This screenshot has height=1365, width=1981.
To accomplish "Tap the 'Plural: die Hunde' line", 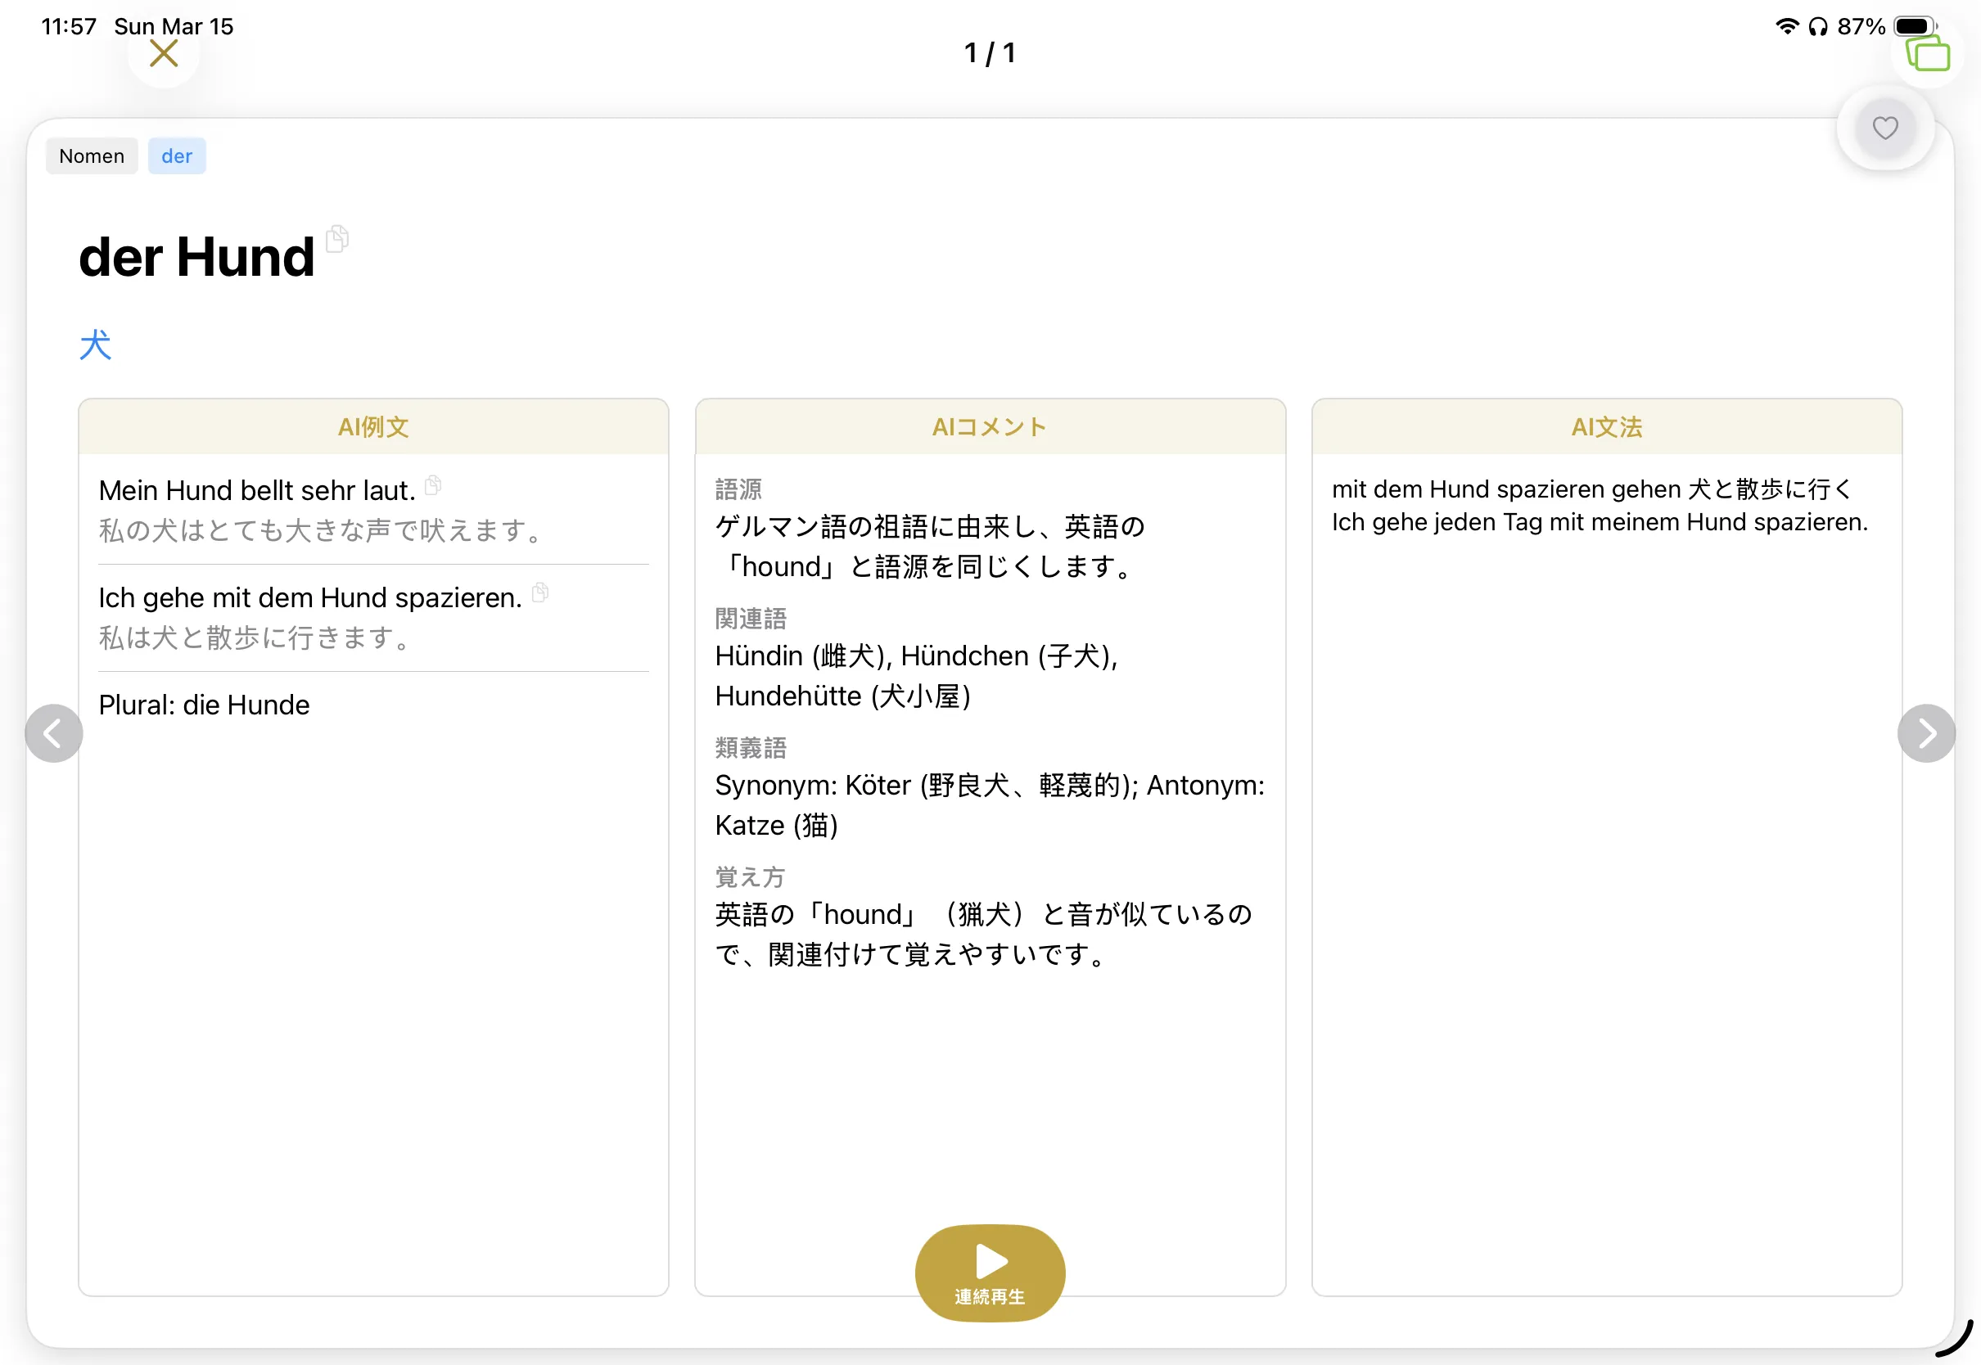I will click(205, 705).
